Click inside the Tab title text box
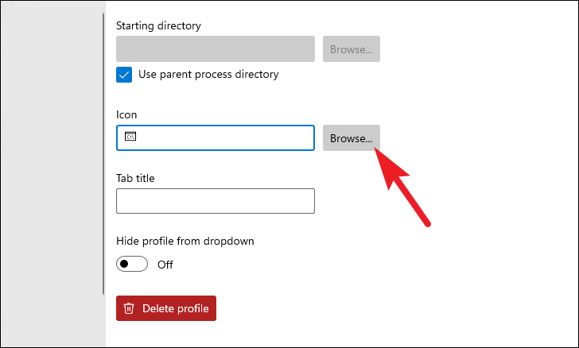Viewport: 579px width, 348px height. pyautogui.click(x=216, y=201)
